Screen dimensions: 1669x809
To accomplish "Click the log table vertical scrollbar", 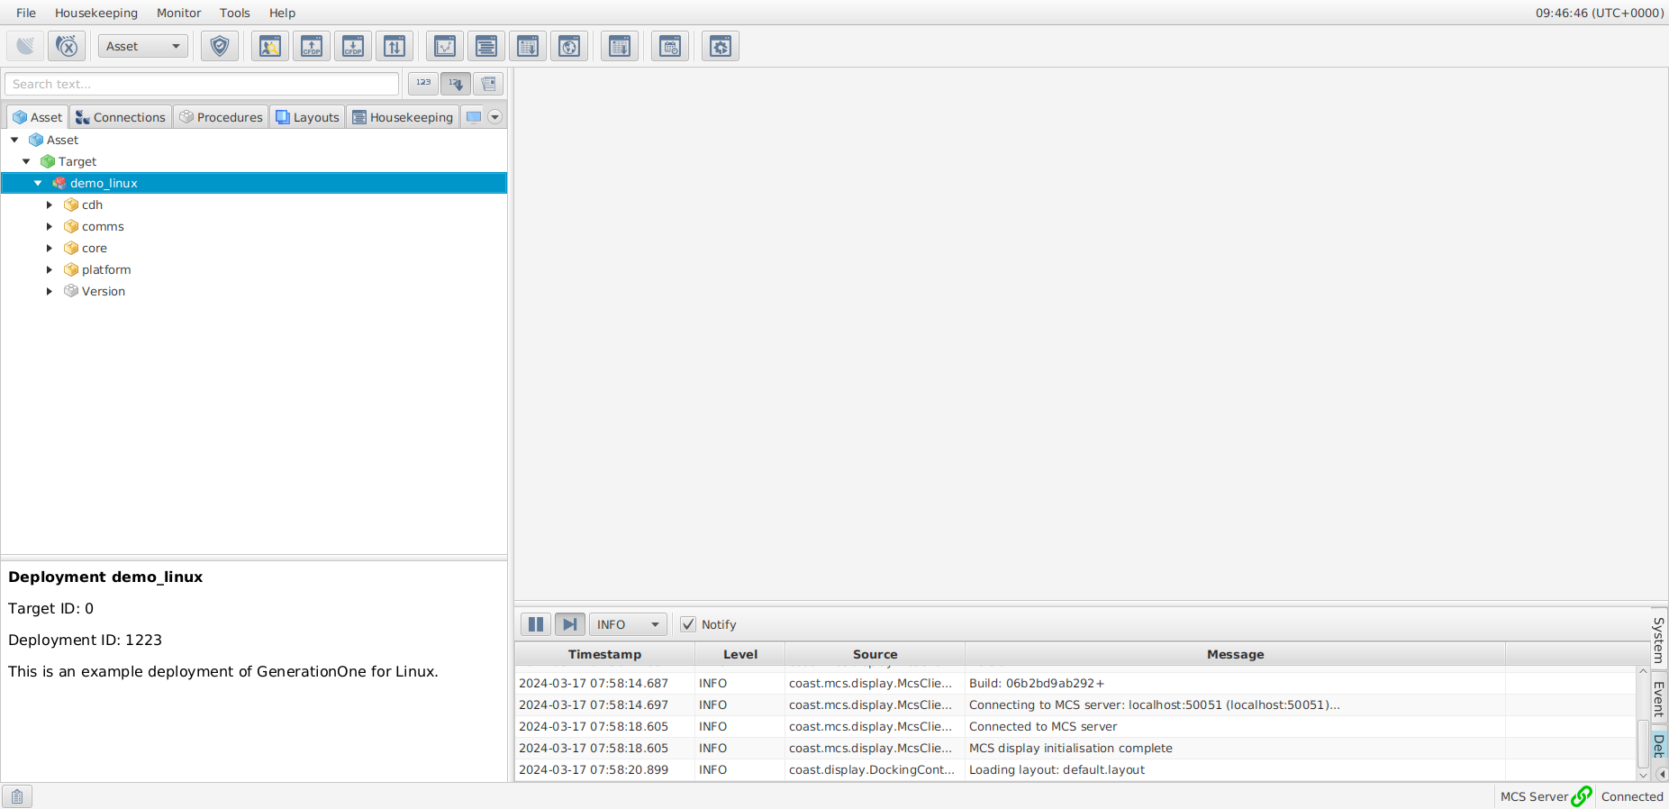I will click(x=1643, y=744).
